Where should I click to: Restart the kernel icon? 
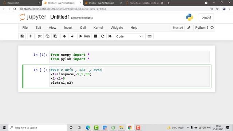pyautogui.click(x=103, y=36)
